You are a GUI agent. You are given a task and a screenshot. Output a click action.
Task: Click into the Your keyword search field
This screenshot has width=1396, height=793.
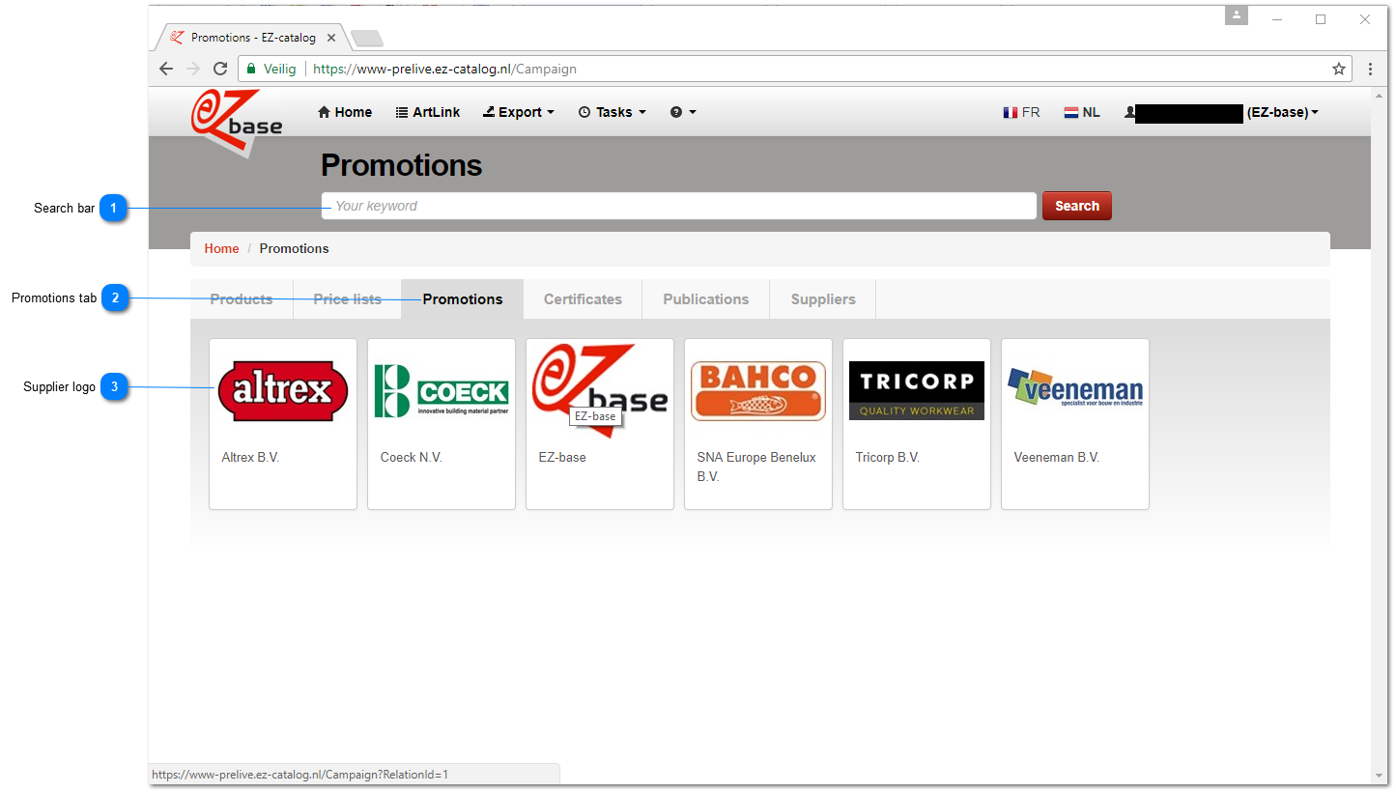[679, 206]
